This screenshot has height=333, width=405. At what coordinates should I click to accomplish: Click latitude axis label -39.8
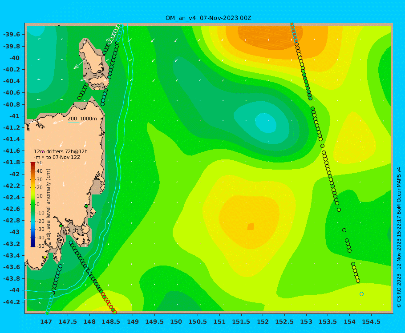pos(11,46)
